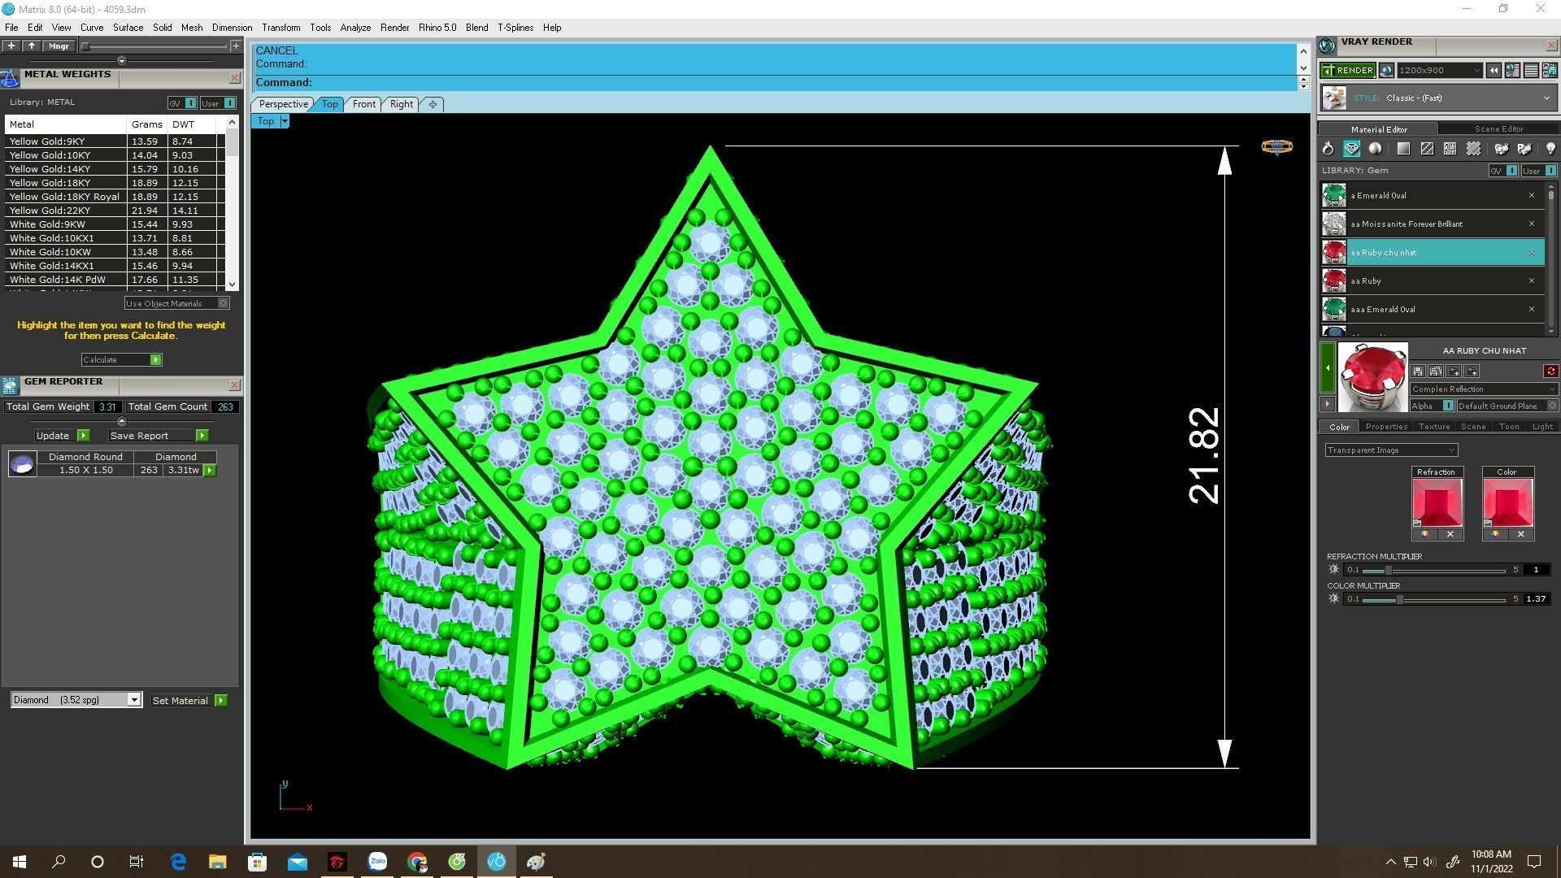Viewport: 1561px width, 878px height.
Task: Click the save material floppy icon
Action: pyautogui.click(x=1418, y=372)
